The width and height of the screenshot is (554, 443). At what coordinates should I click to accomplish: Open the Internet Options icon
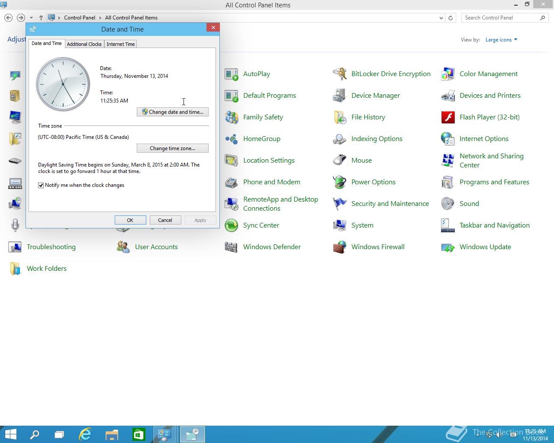[x=448, y=139]
